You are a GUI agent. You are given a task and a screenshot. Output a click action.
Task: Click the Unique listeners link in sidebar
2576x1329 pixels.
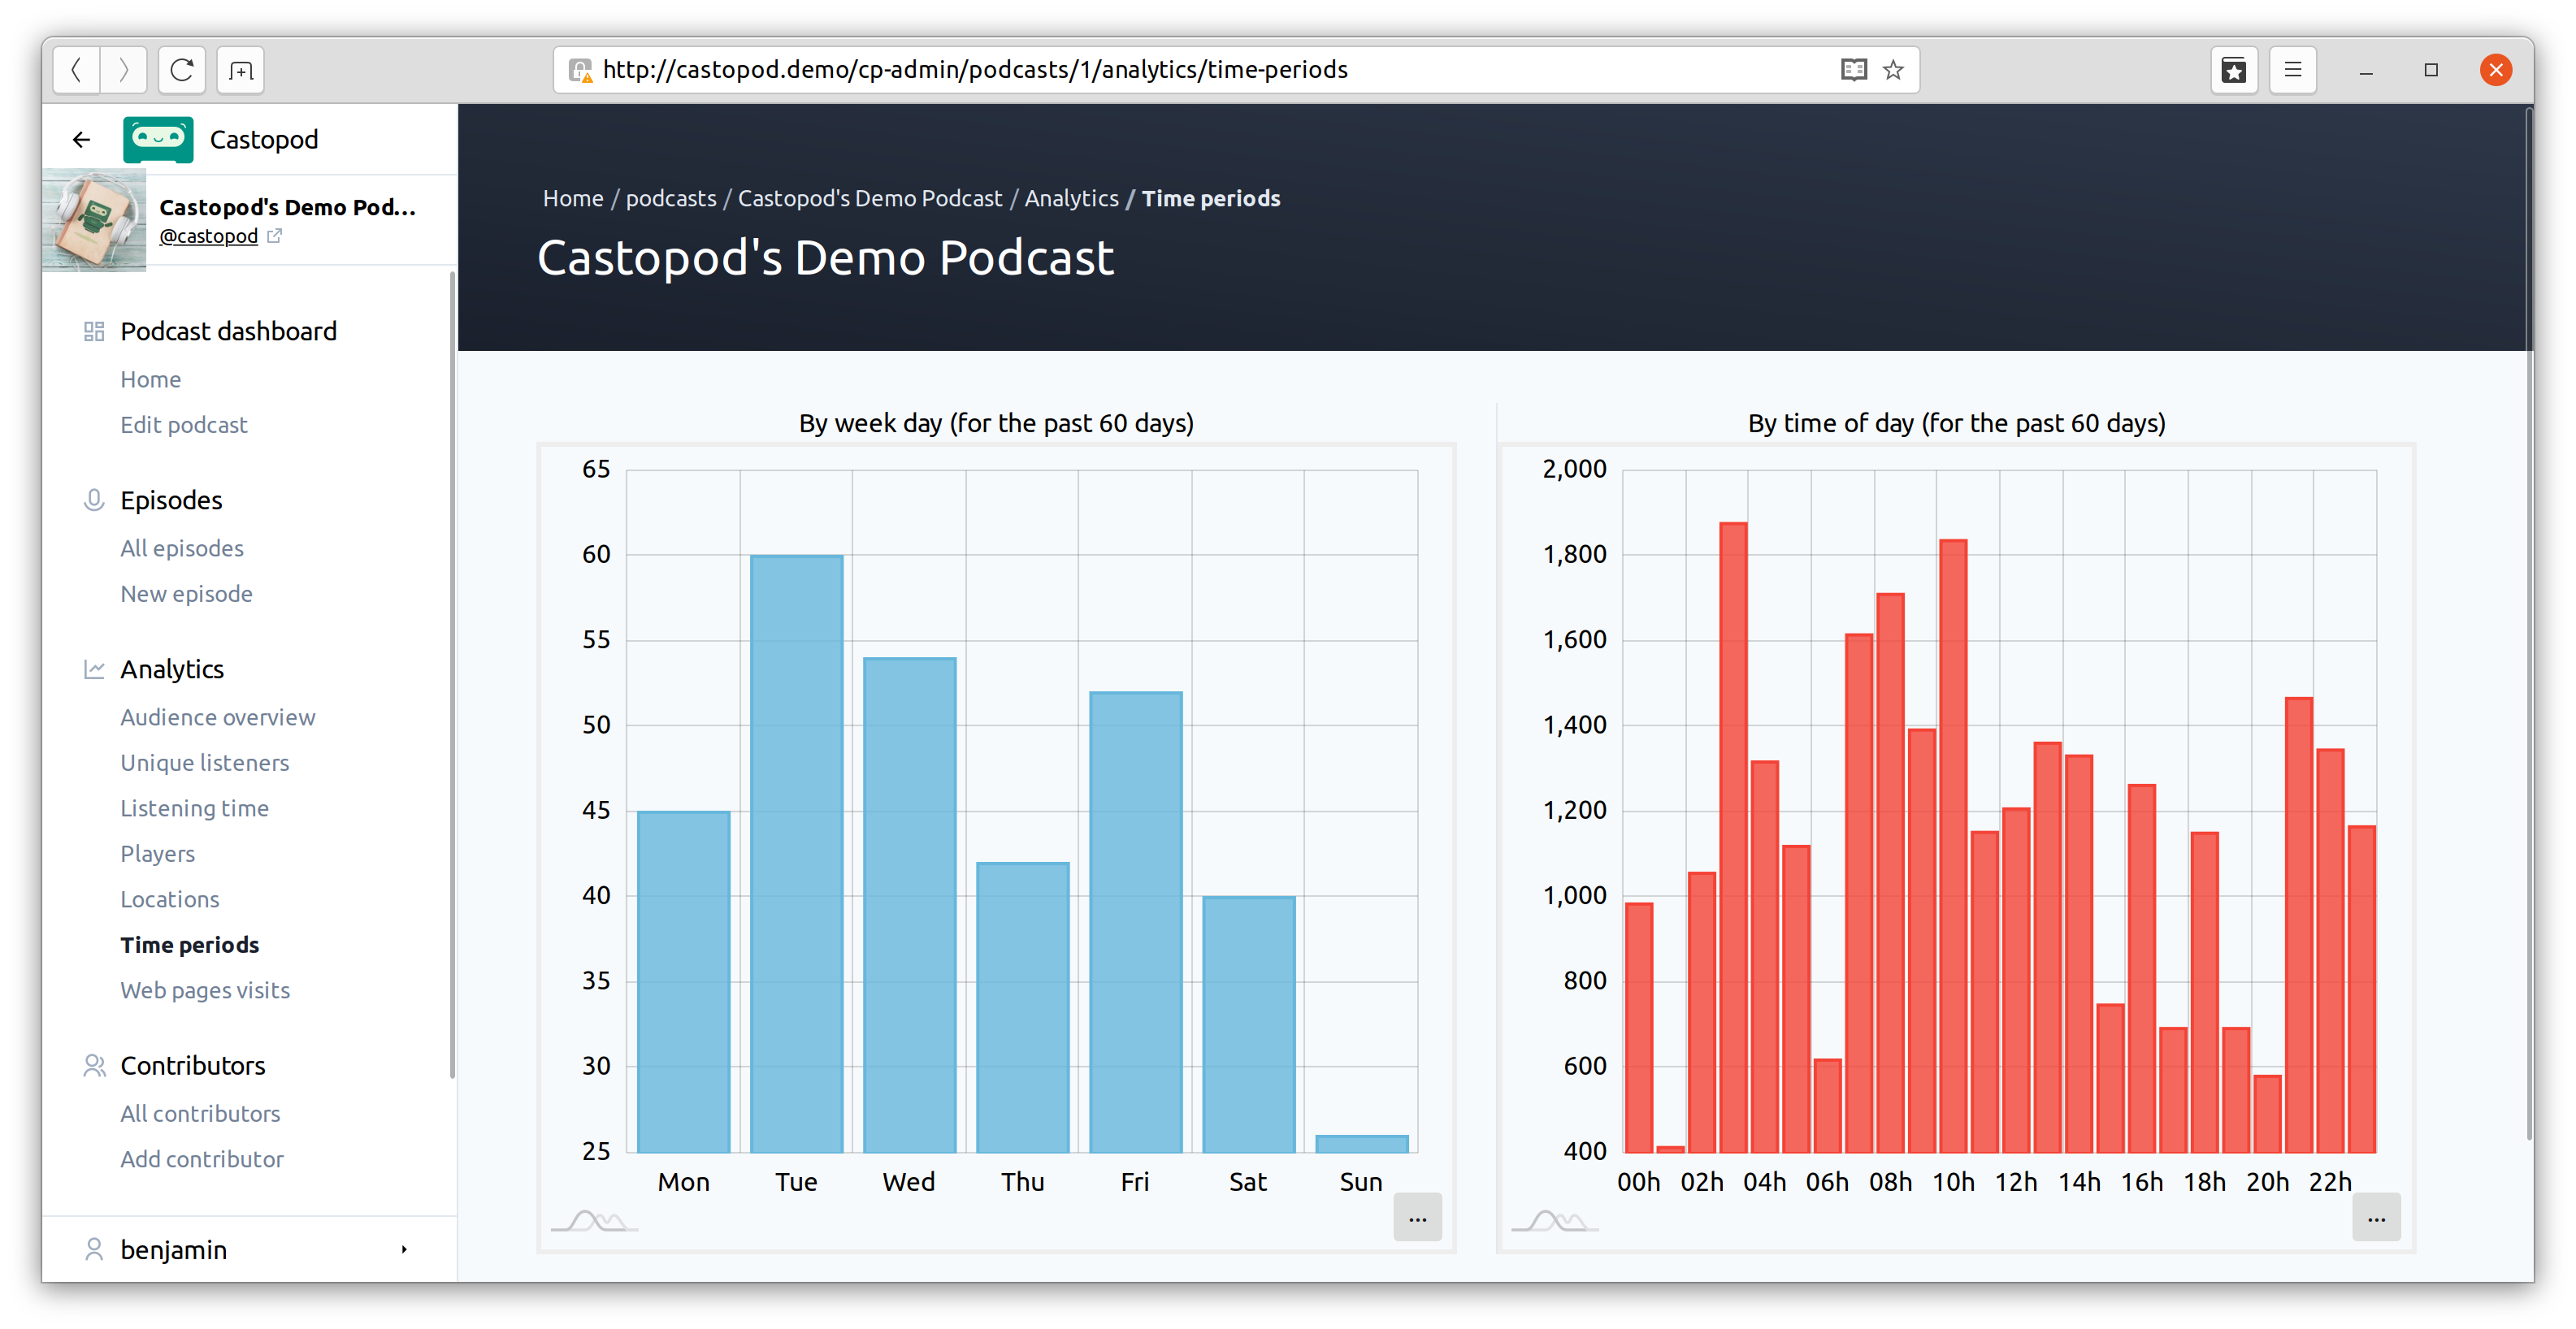point(203,761)
